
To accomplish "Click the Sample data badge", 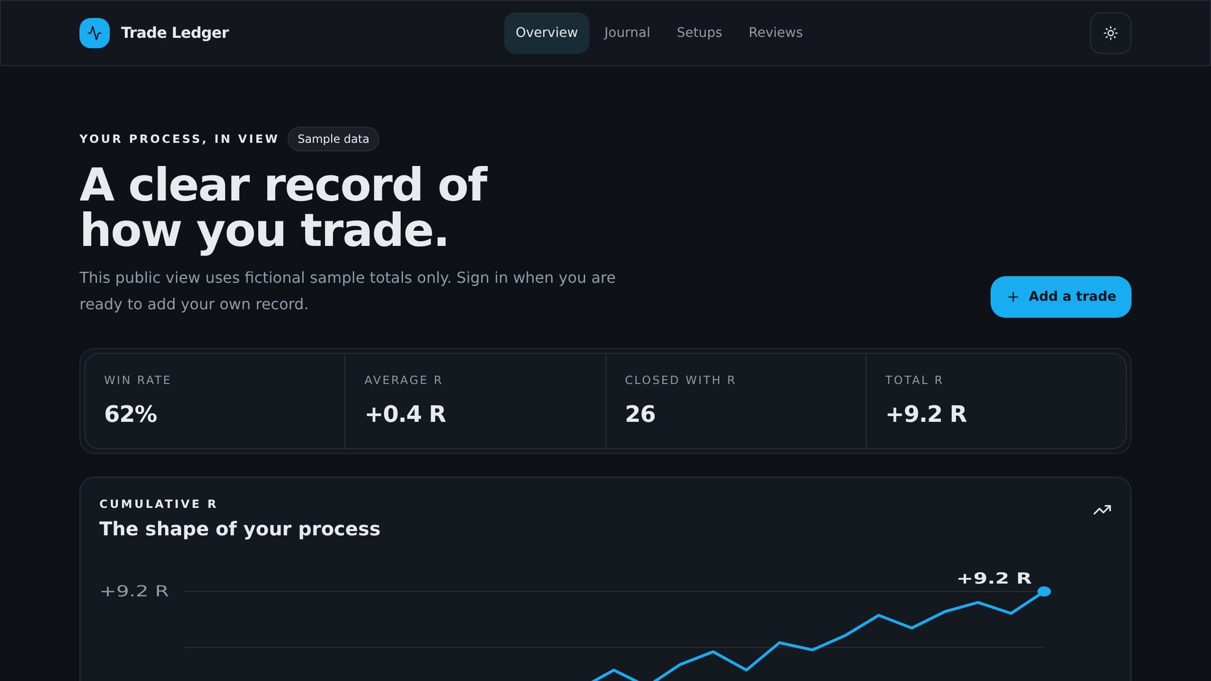I will coord(333,139).
